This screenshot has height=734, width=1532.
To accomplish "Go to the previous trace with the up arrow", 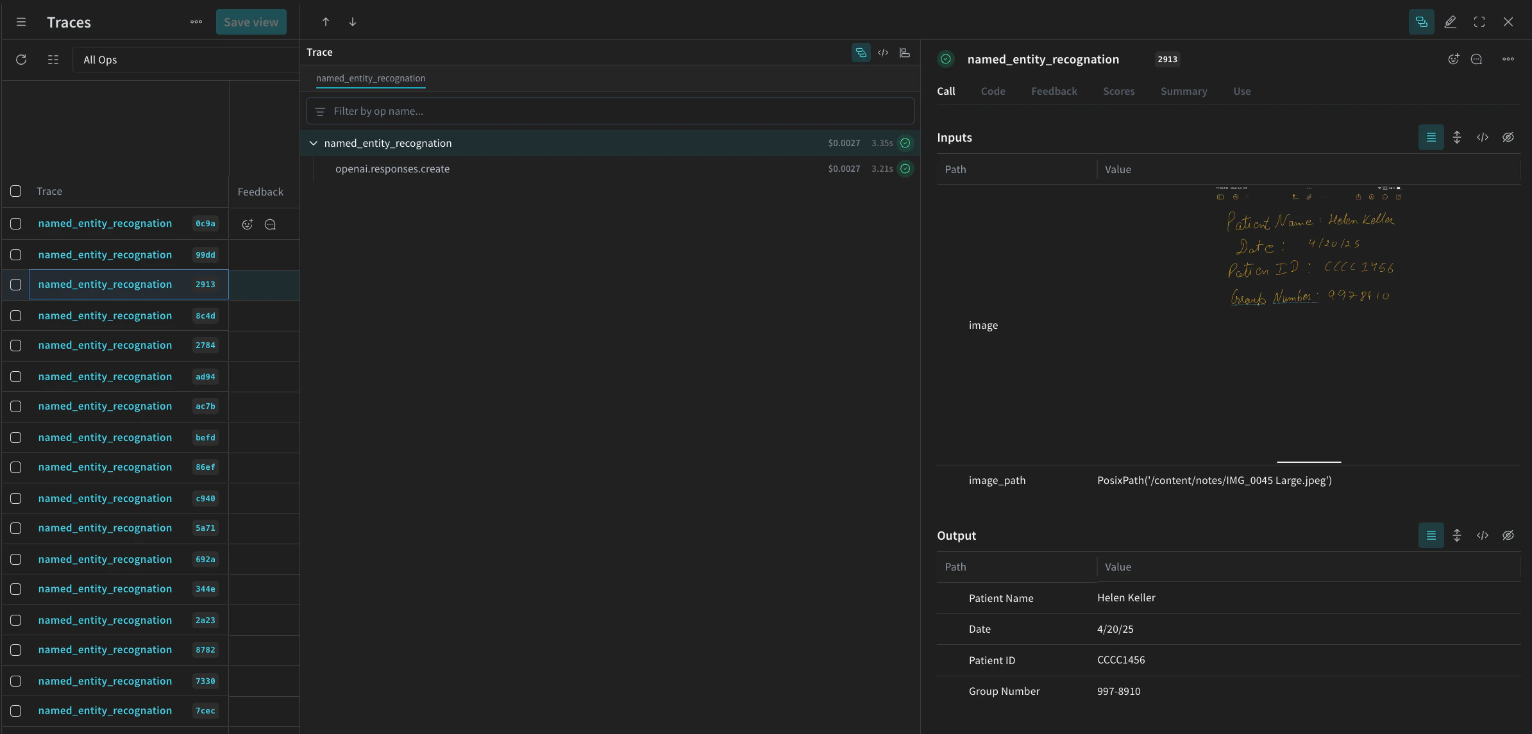I will tap(326, 22).
